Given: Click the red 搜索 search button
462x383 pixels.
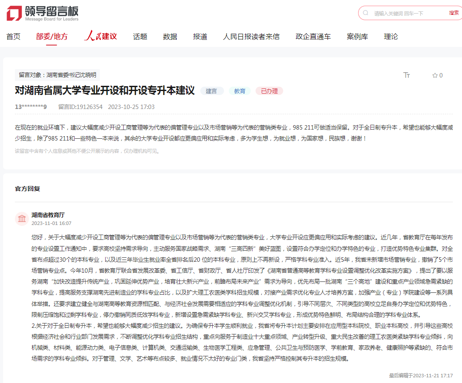Looking at the screenshot, I should 454,13.
